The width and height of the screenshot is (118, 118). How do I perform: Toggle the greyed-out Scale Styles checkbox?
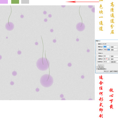click(97, 65)
